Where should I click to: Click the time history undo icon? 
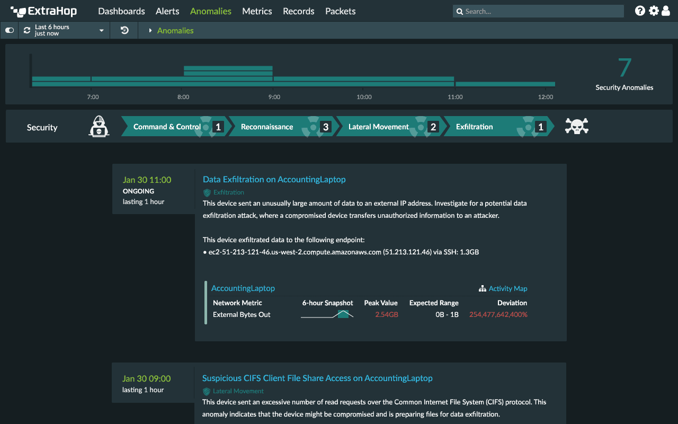pos(124,30)
